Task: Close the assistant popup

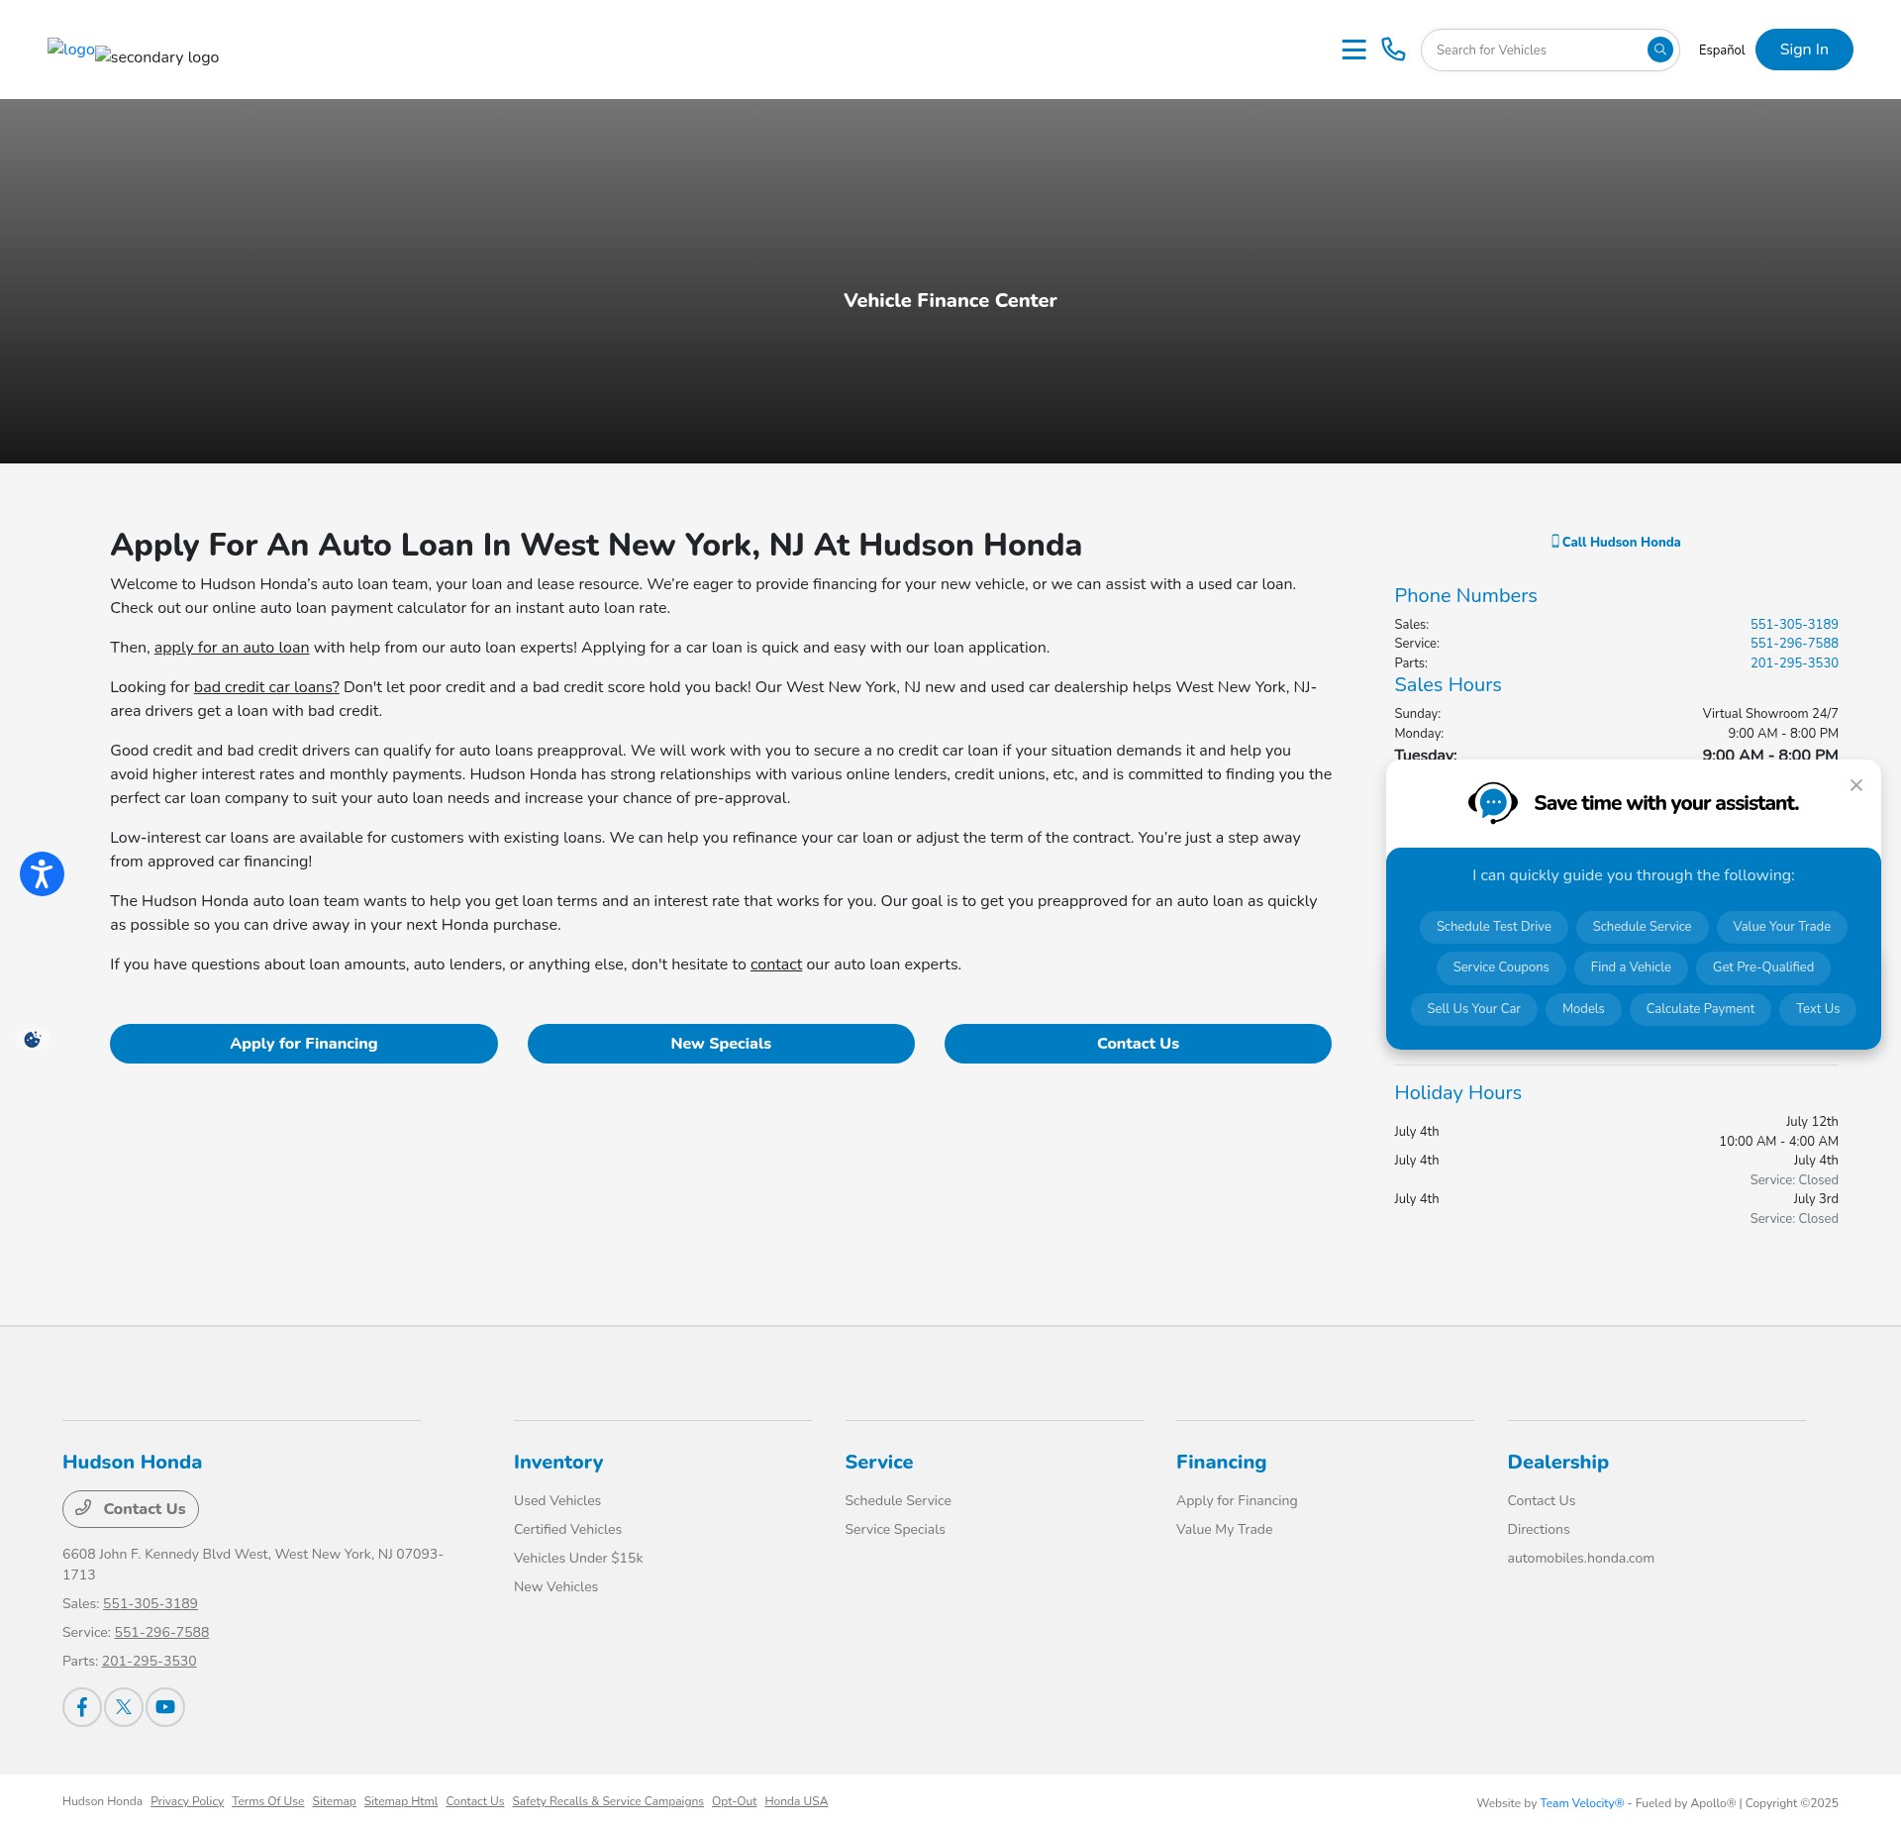Action: click(x=1856, y=785)
